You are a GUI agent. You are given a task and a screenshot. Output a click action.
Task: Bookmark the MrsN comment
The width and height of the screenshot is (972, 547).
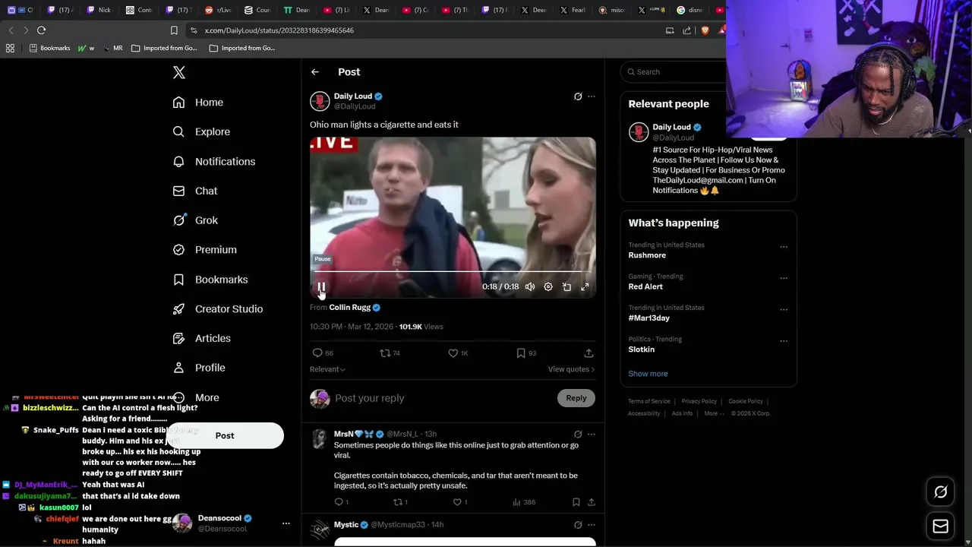coord(576,502)
